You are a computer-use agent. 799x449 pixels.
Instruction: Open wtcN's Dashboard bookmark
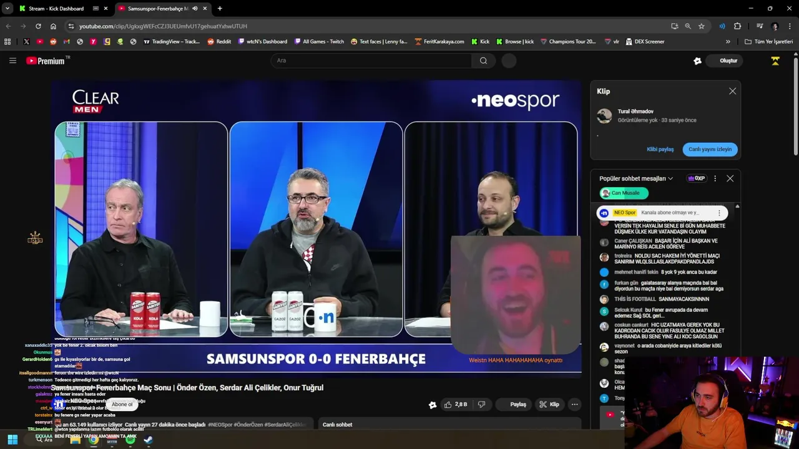263,42
